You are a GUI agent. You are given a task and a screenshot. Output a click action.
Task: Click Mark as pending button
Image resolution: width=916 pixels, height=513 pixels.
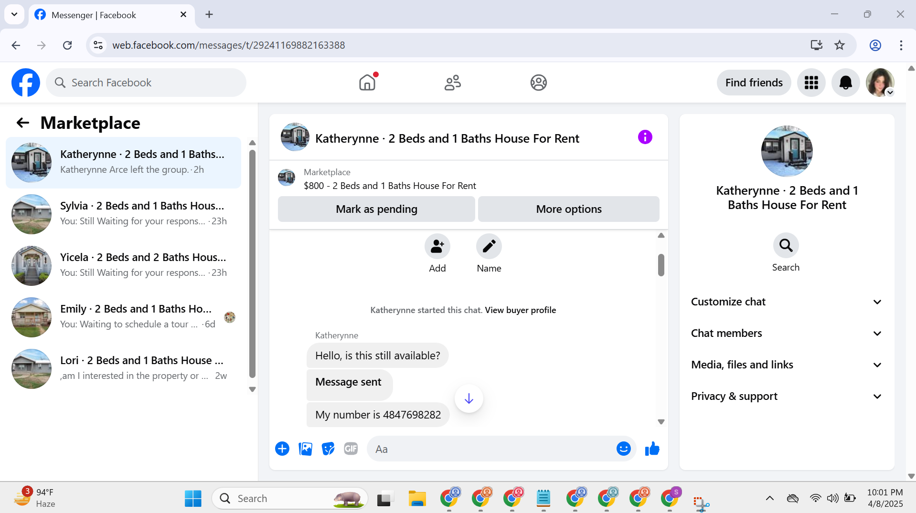[376, 209]
